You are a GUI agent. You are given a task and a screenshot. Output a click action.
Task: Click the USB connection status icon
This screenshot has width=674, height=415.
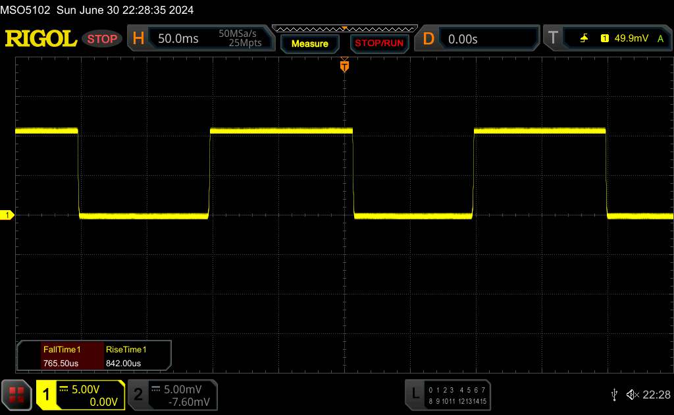(614, 395)
